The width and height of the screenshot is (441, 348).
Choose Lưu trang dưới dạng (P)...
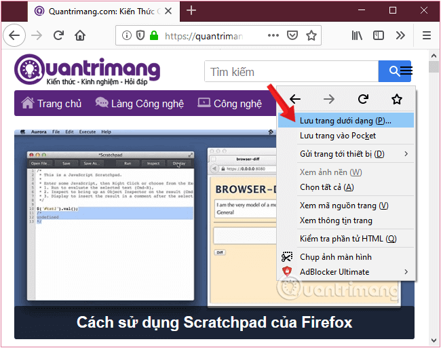click(x=346, y=121)
